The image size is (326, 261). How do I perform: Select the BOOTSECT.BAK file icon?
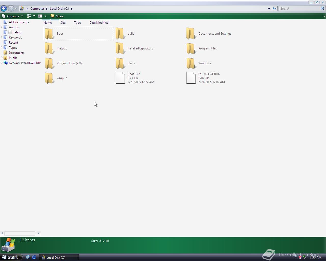point(191,78)
